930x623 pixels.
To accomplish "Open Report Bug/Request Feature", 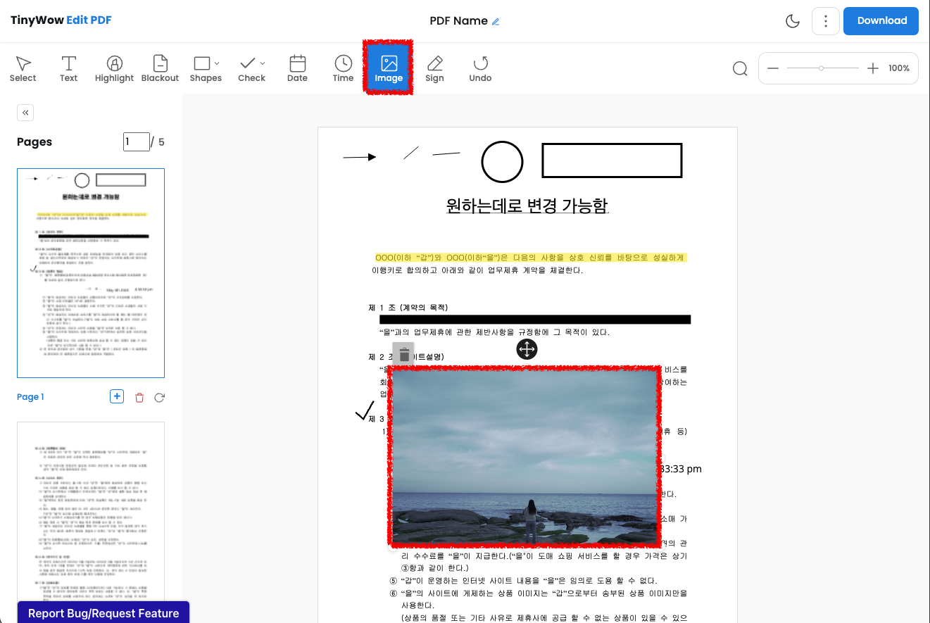I will tap(103, 612).
